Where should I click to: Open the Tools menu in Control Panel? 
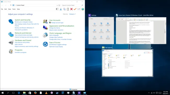(x=14, y=9)
